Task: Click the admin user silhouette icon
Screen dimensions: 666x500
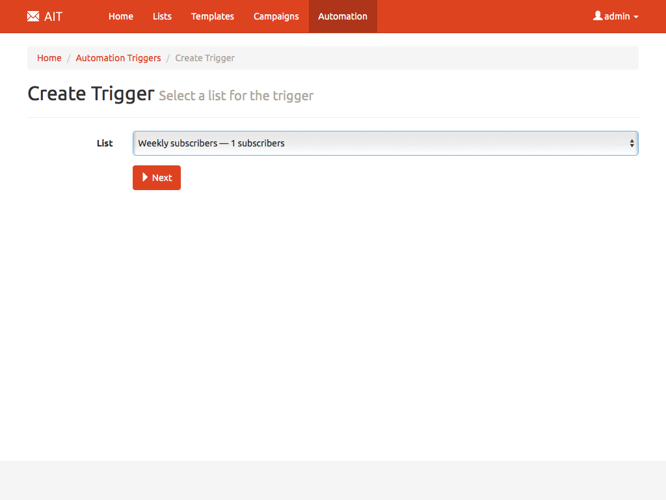Action: point(598,16)
